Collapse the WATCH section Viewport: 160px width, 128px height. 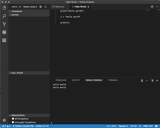pos(29,15)
